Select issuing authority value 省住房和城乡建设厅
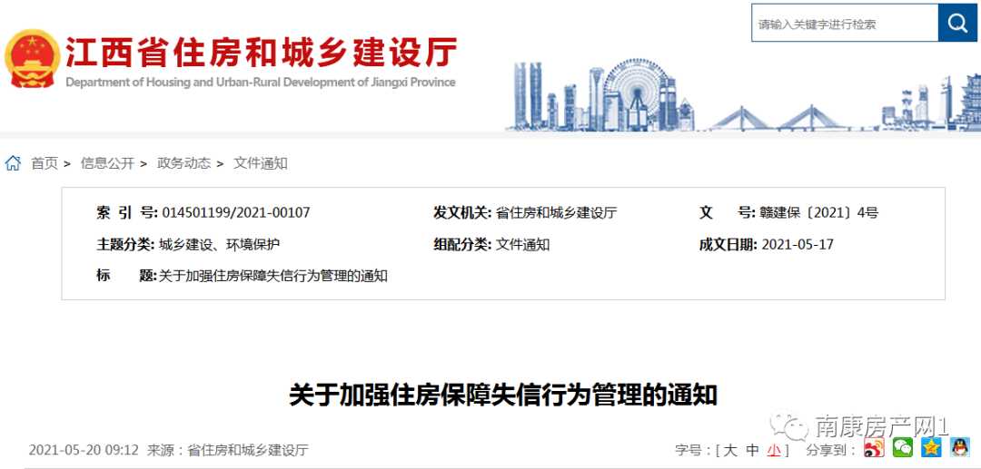This screenshot has width=981, height=469. pos(556,213)
